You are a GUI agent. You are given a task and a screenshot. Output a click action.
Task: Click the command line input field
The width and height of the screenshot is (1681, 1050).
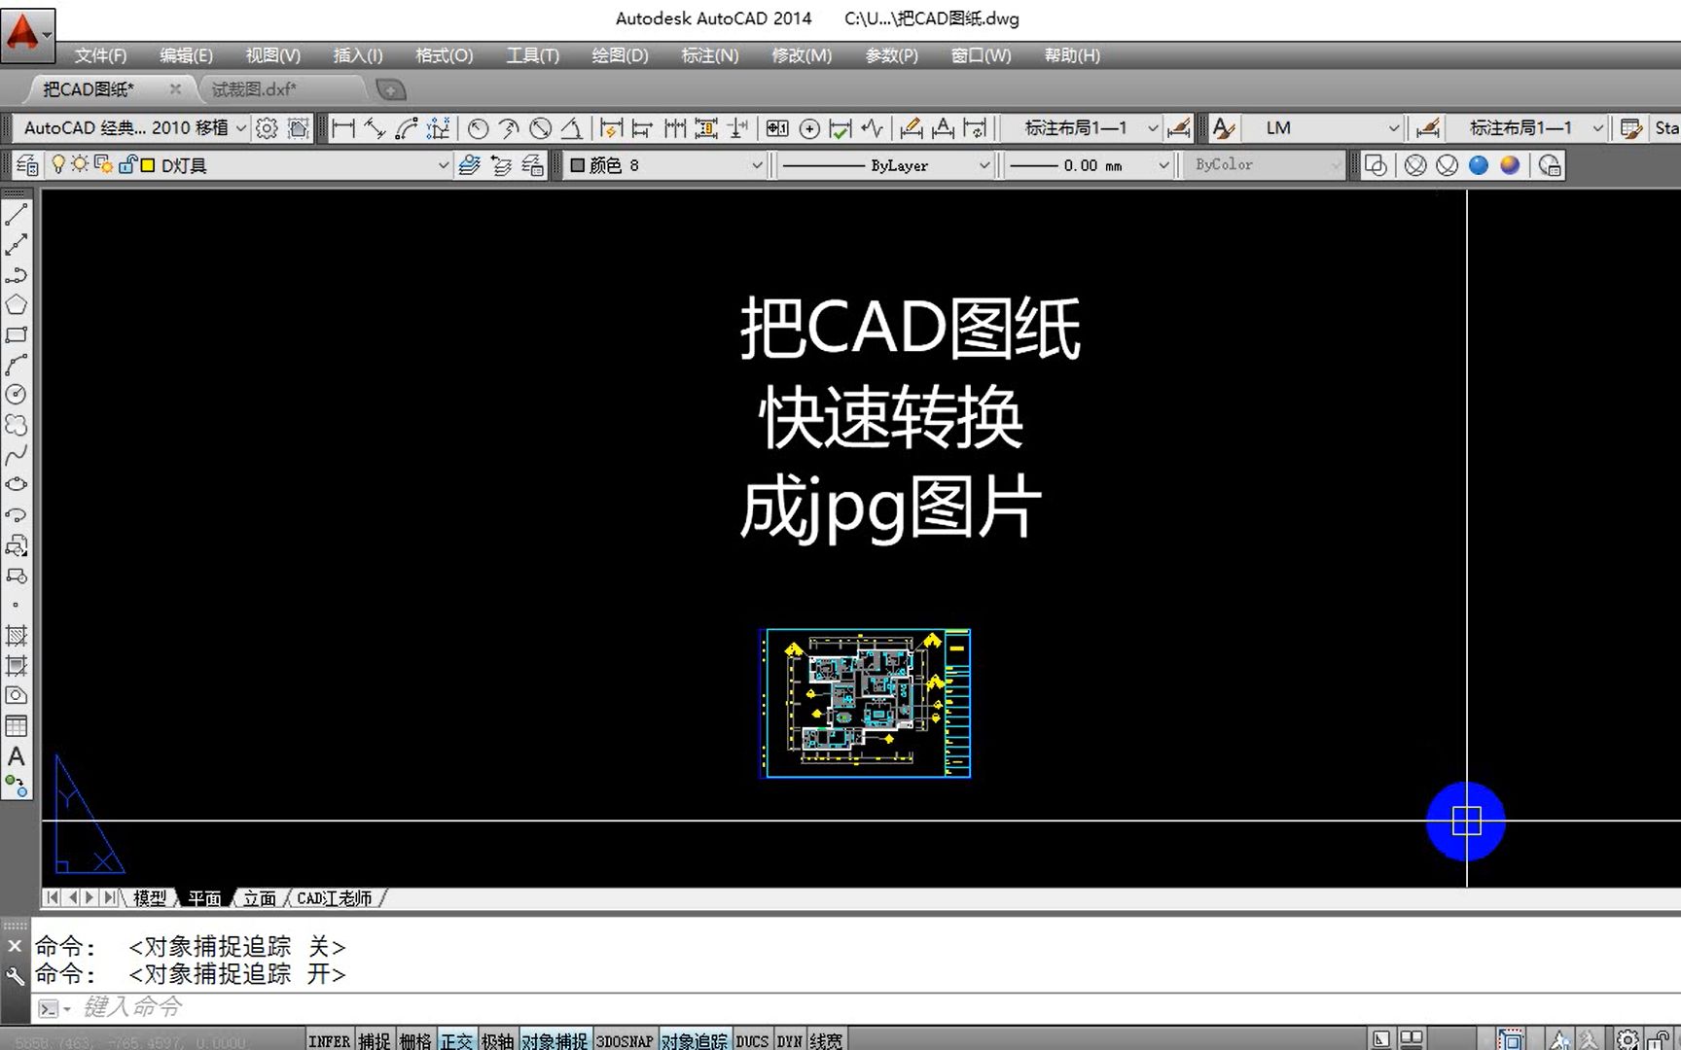tap(856, 1008)
